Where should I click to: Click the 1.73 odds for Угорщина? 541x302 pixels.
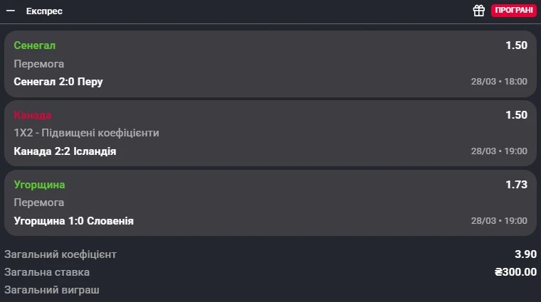[516, 185]
